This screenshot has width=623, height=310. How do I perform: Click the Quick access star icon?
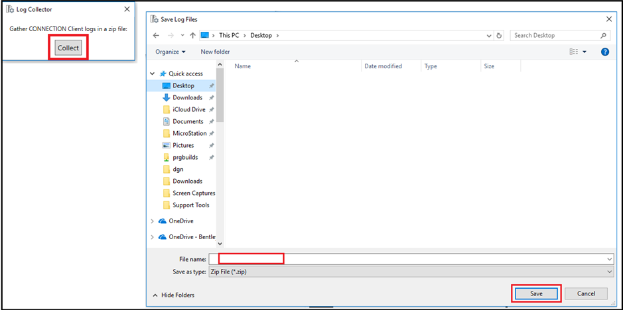pyautogui.click(x=163, y=74)
